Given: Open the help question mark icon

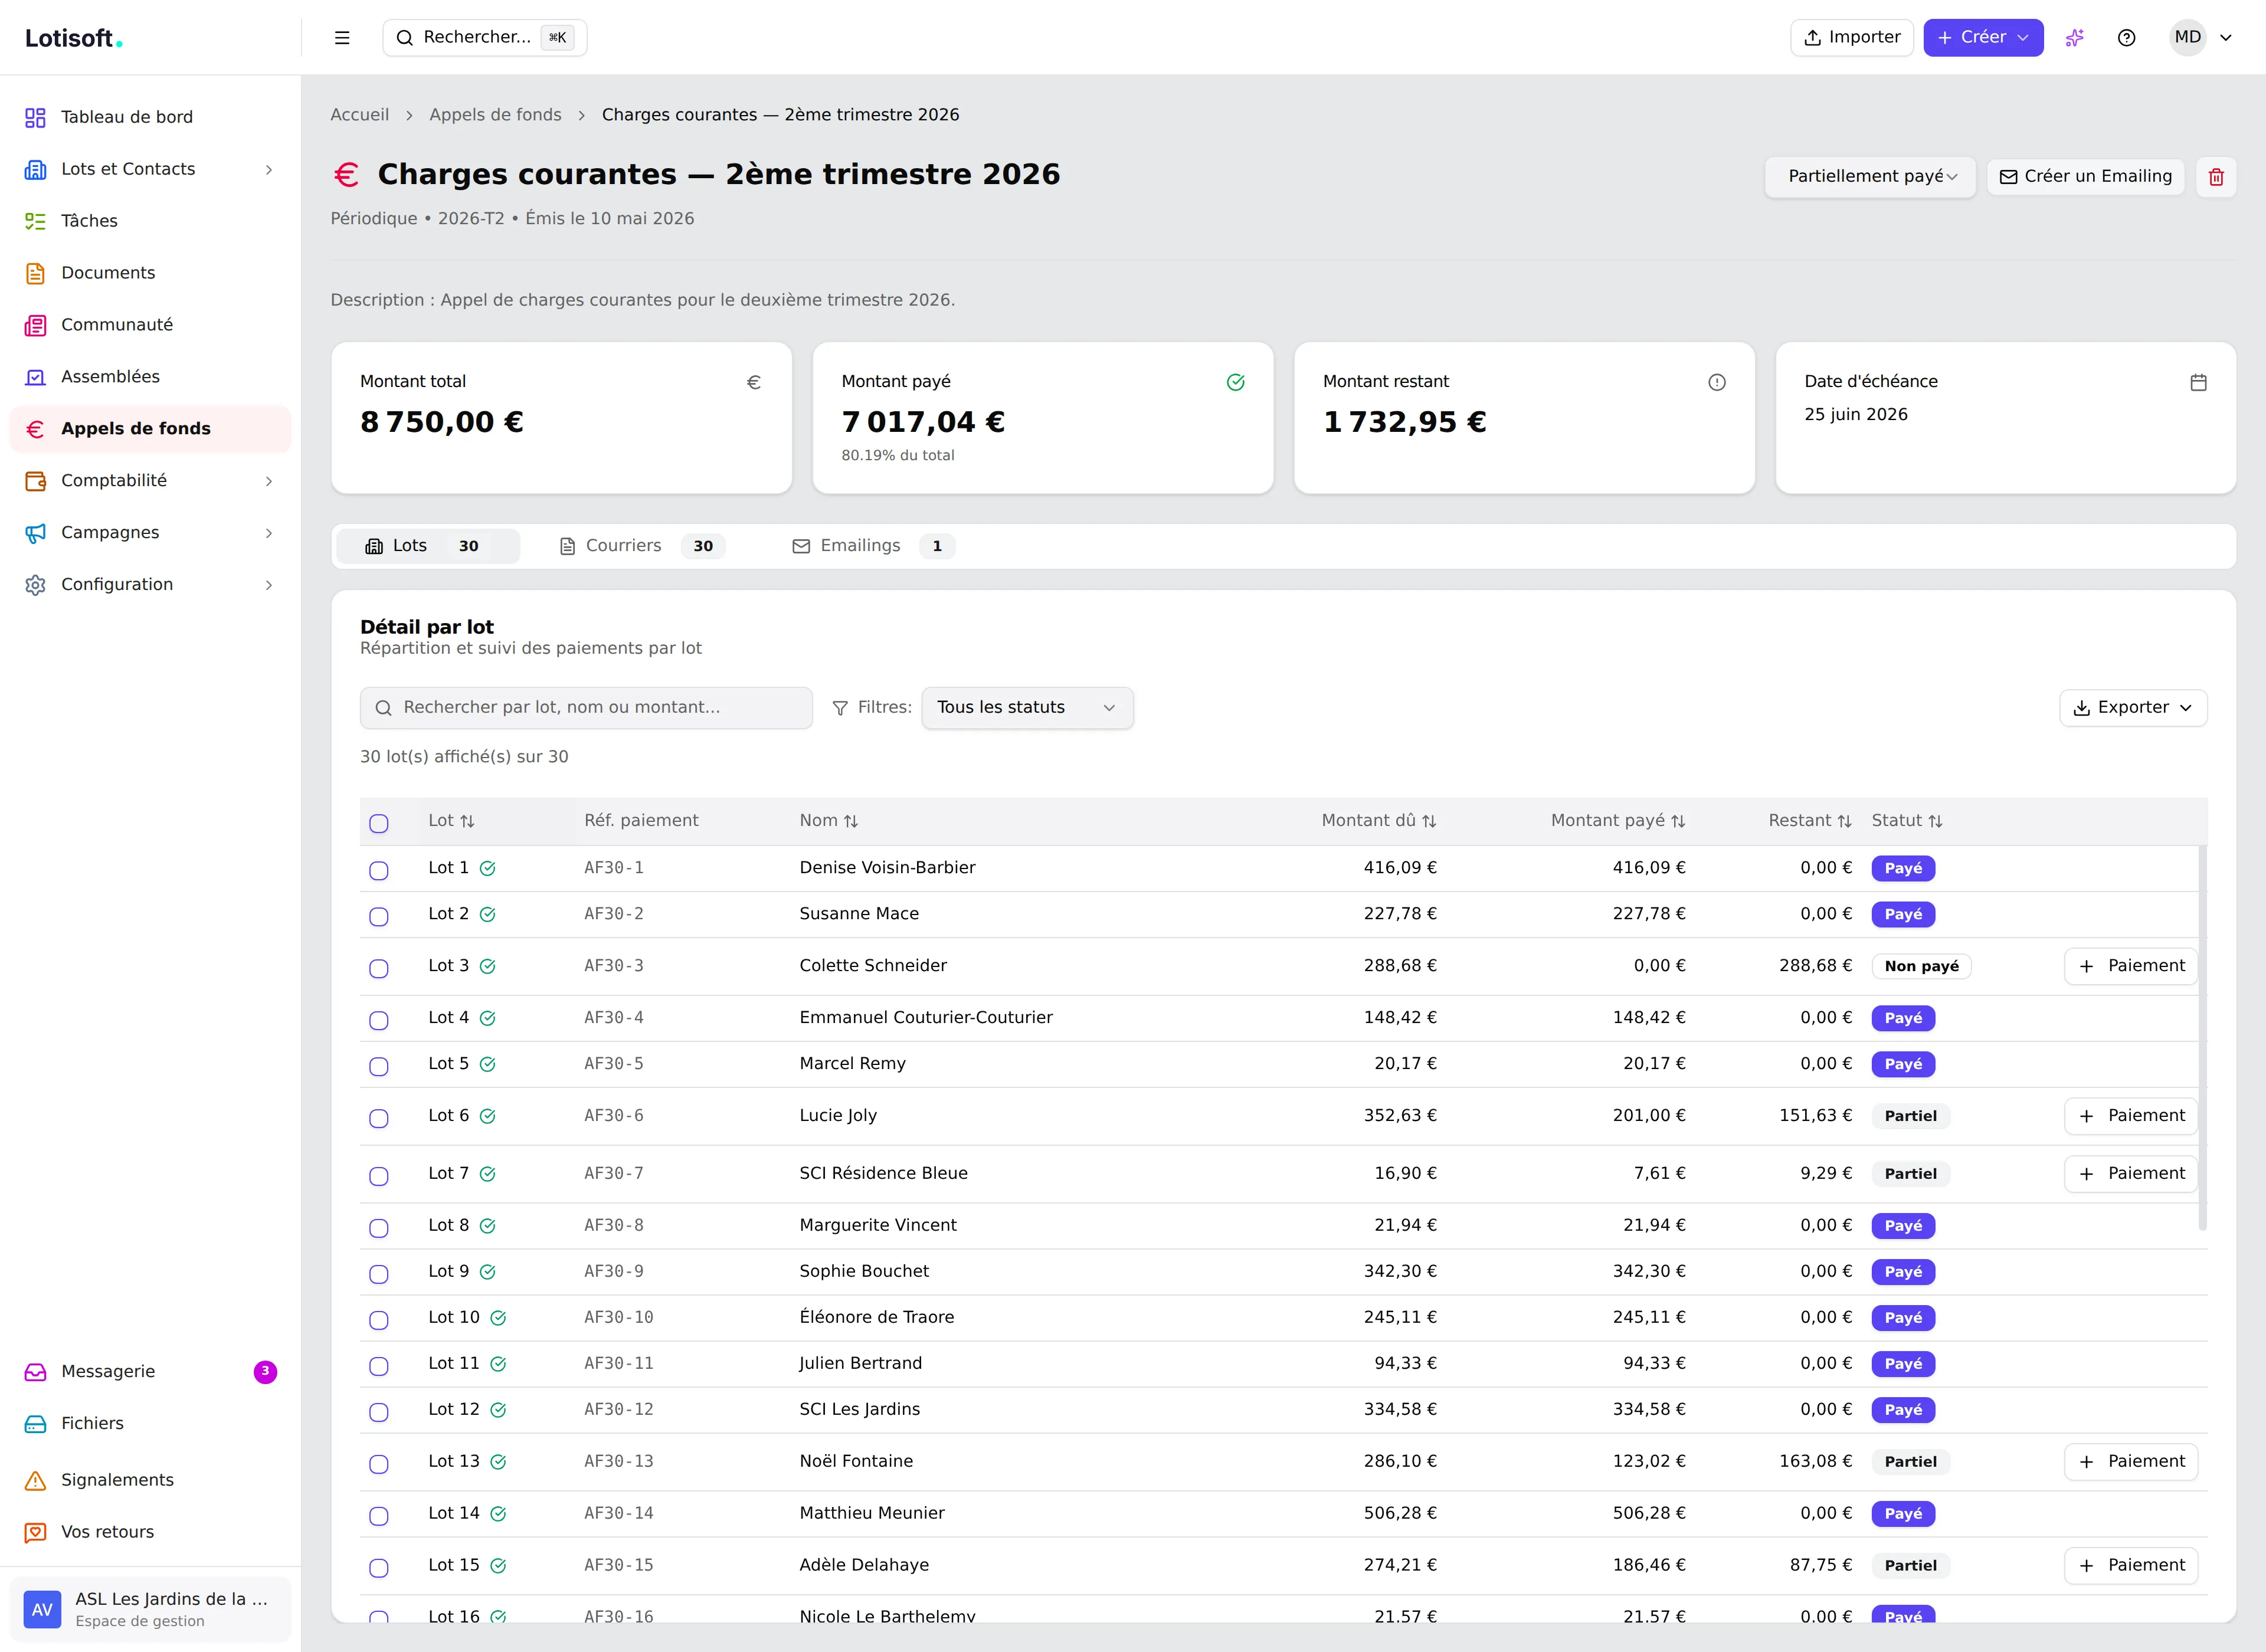Looking at the screenshot, I should 2127,38.
